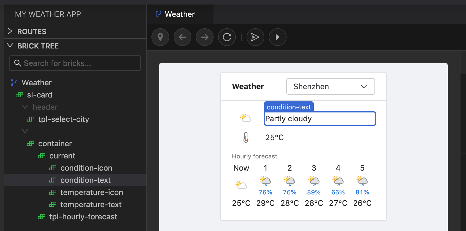The width and height of the screenshot is (466, 231).
Task: Select the tpl-hourly-forecast brick
Action: 83,217
